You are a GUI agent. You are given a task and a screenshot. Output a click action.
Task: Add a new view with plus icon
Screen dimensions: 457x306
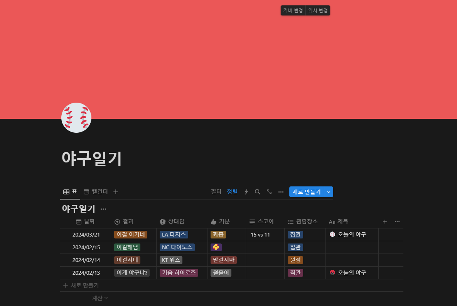(116, 192)
